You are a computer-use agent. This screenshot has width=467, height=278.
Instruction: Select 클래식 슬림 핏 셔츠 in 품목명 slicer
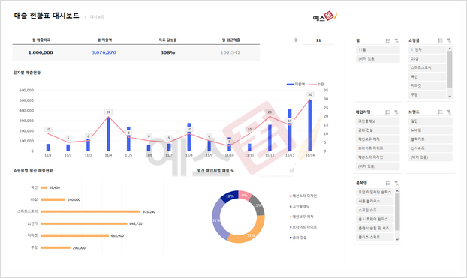click(x=375, y=229)
